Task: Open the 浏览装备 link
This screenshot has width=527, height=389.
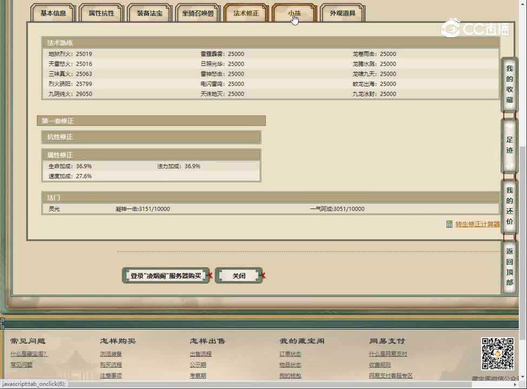Action: 111,354
